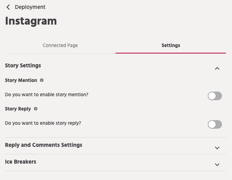Screen dimensions: 232x180
Task: Click the Story Reply label
Action: tap(18, 109)
